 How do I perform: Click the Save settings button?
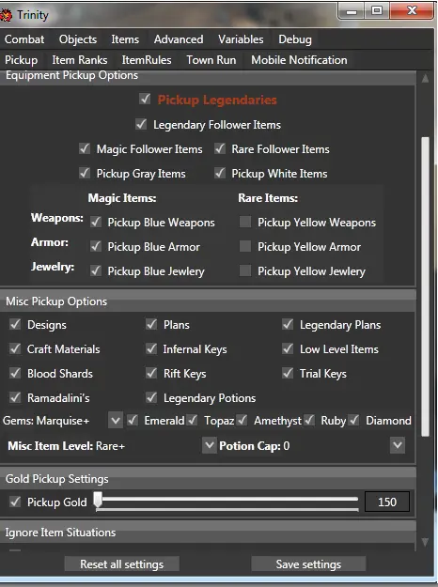point(308,564)
